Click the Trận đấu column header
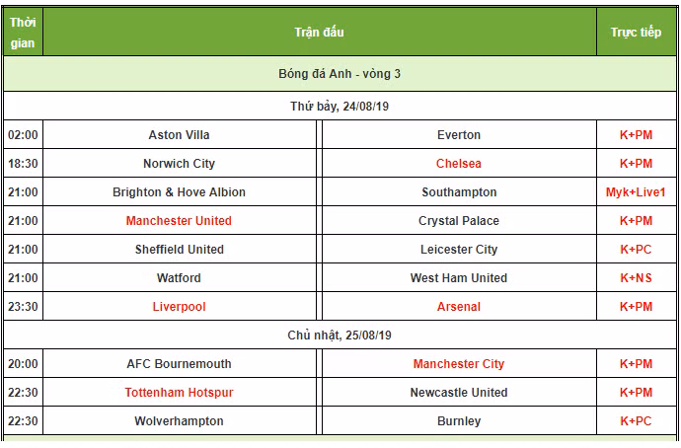The image size is (681, 448). [x=319, y=33]
